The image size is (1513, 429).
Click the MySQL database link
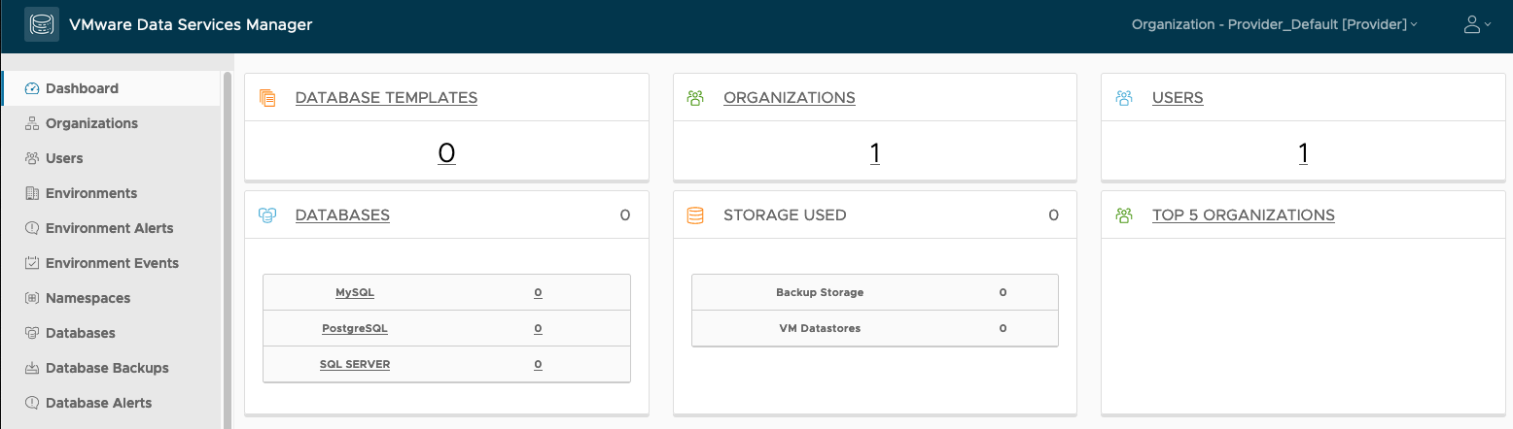(x=355, y=292)
